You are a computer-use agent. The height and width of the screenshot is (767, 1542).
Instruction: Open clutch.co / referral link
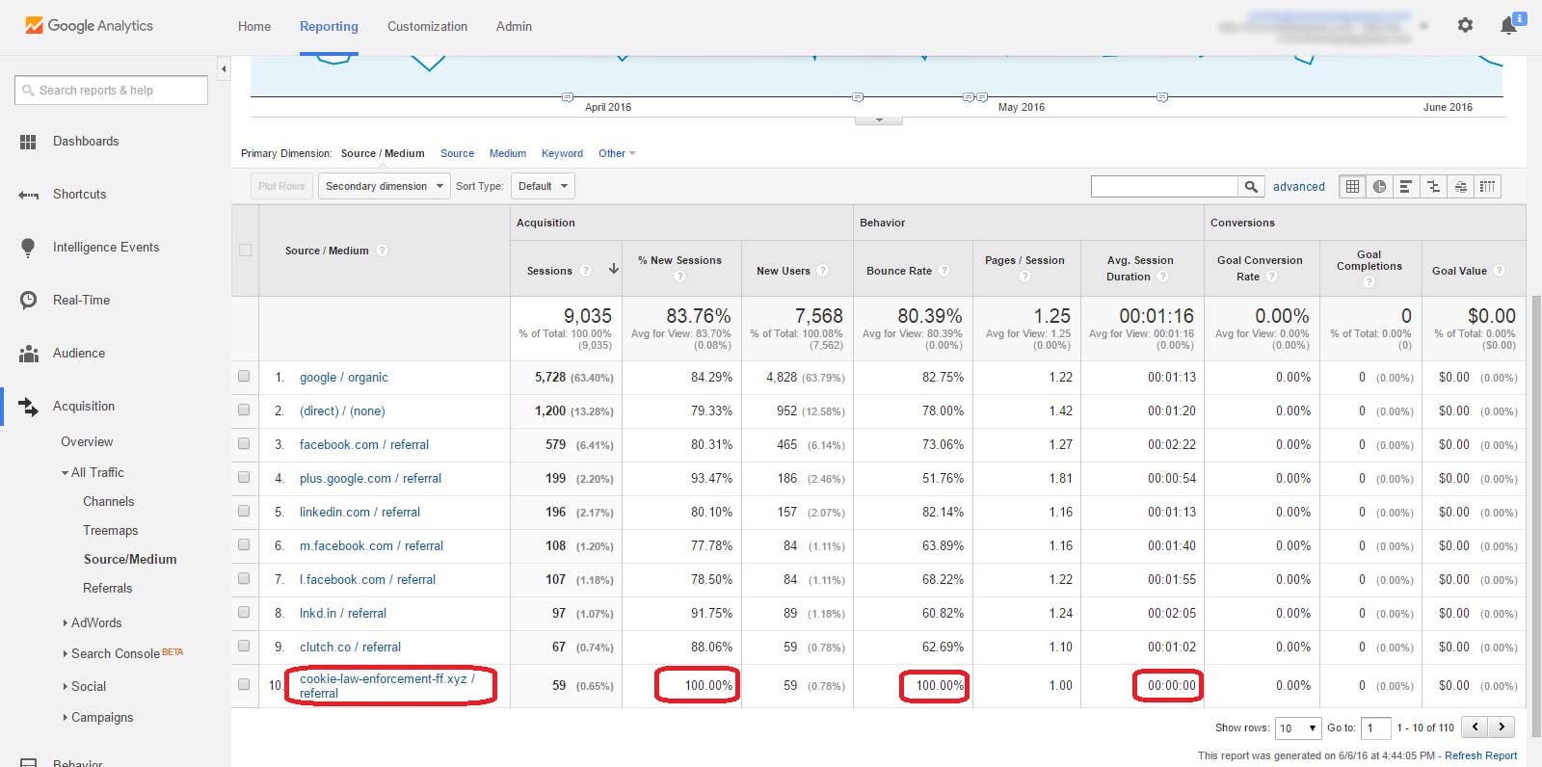(x=350, y=647)
